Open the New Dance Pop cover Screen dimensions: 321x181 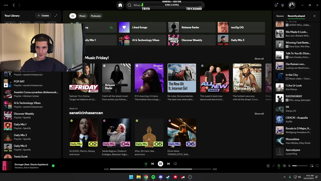point(247,78)
